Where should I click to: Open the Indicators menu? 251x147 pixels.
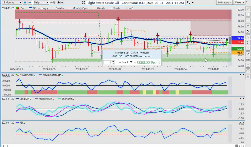225,2
